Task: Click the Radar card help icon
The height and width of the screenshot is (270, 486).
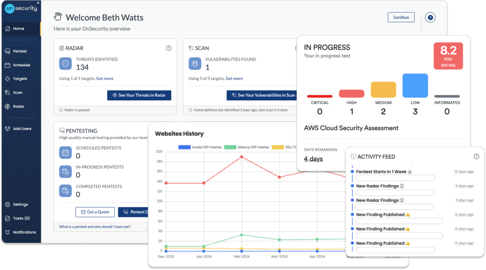Action: pyautogui.click(x=168, y=48)
